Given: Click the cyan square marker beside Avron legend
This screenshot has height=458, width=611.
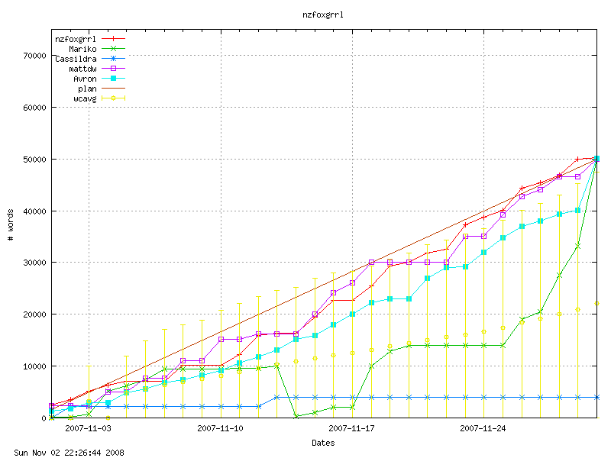Looking at the screenshot, I should pos(112,78).
